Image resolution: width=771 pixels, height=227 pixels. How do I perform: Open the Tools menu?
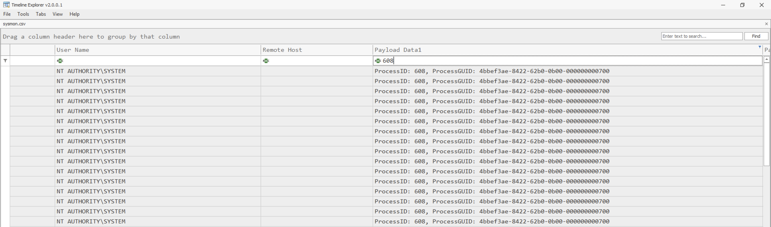23,14
